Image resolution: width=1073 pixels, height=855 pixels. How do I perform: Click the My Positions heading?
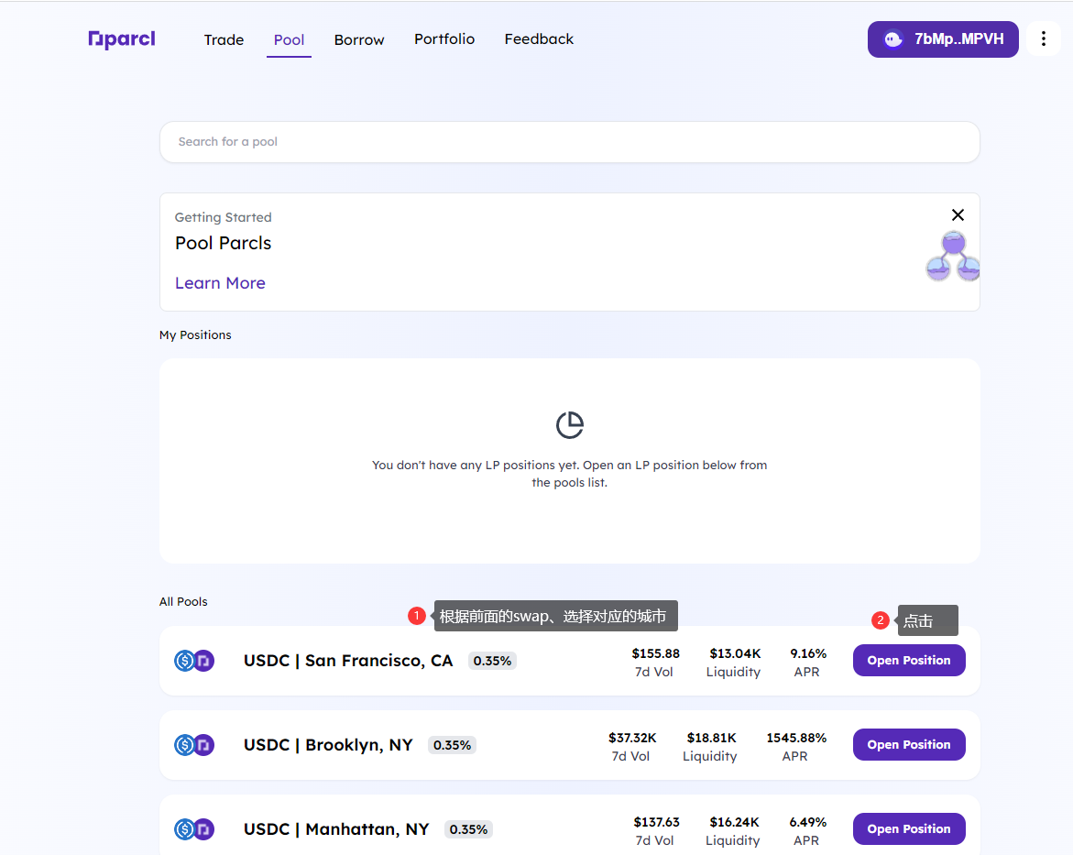[x=195, y=334]
